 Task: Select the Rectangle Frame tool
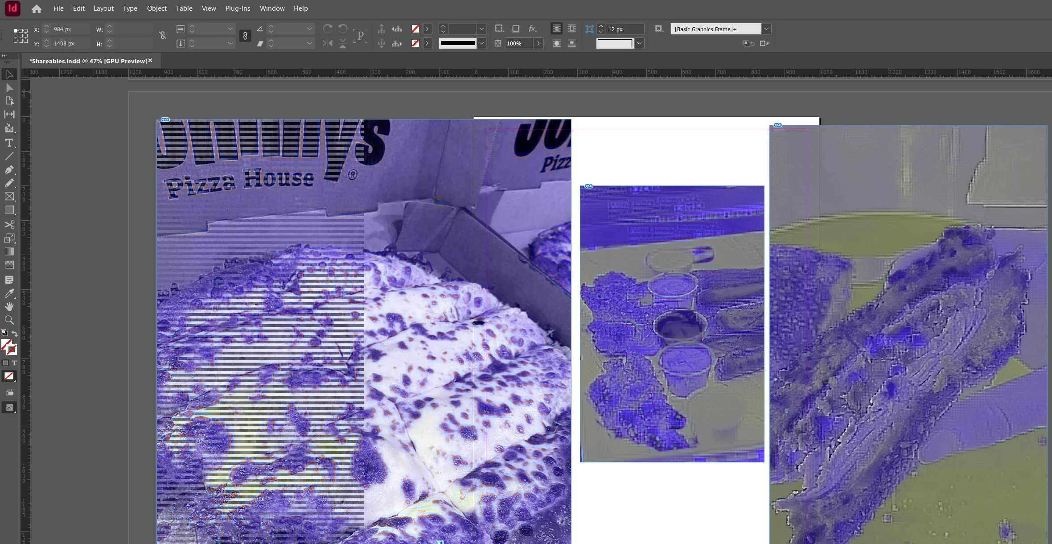point(9,197)
